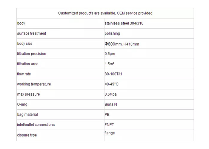Click the '1.5m²' value cell

[x=149, y=64]
